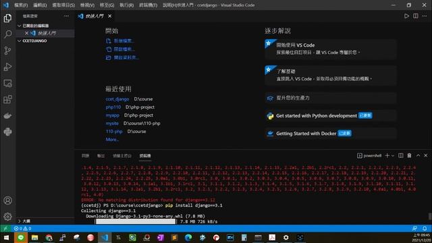Open editor title bar more actions ellipsis
This screenshot has width=432, height=243.
[x=425, y=16]
